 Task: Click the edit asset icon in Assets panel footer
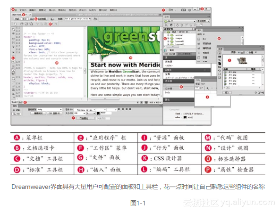click(259, 92)
